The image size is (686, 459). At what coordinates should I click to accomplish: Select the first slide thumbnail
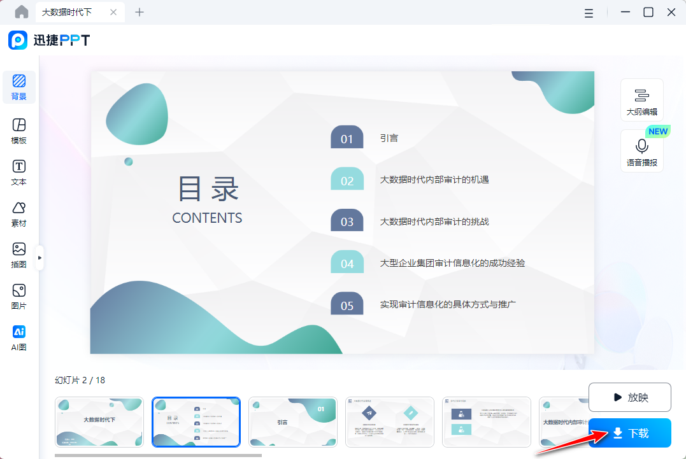pyautogui.click(x=99, y=421)
